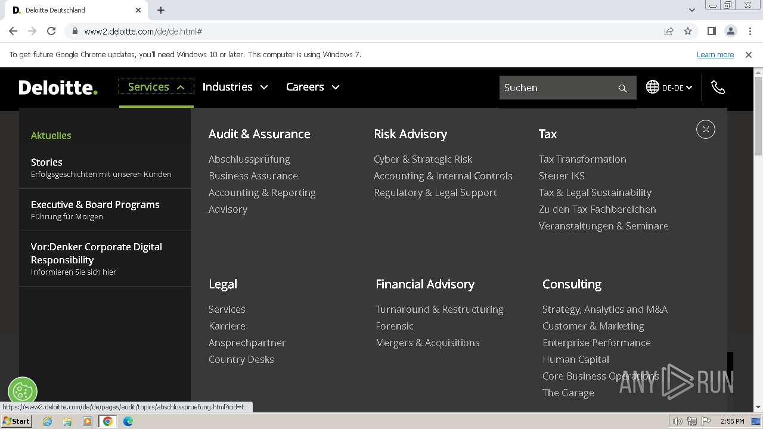Launch Internet Explorer from taskbar
The image size is (763, 429).
pyautogui.click(x=48, y=421)
